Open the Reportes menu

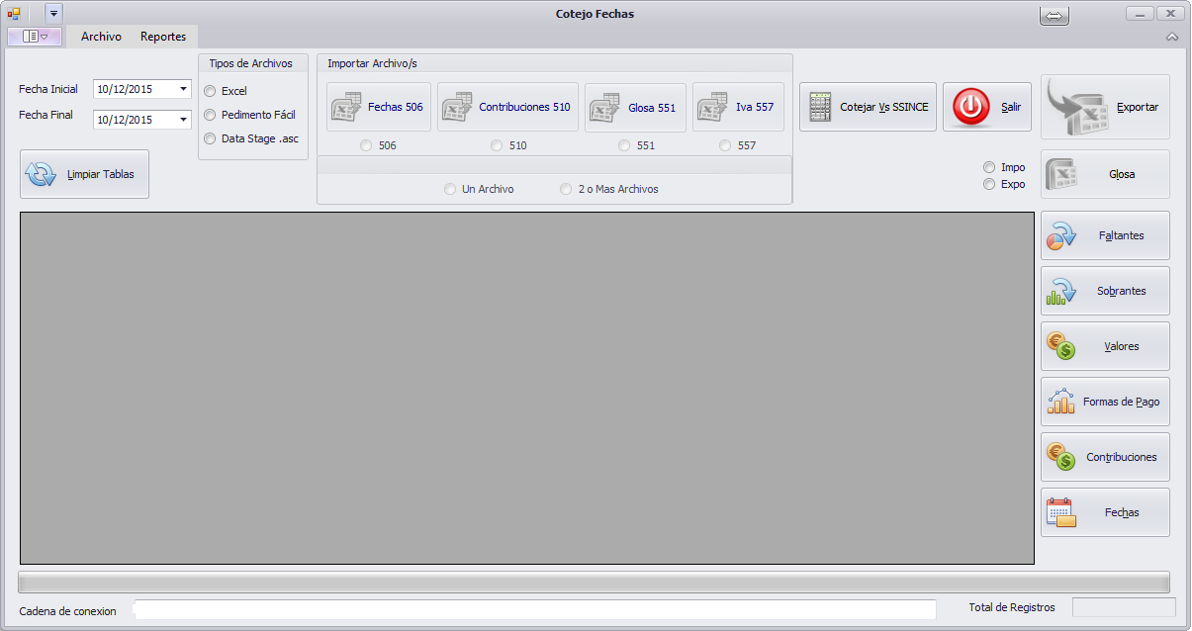click(163, 37)
